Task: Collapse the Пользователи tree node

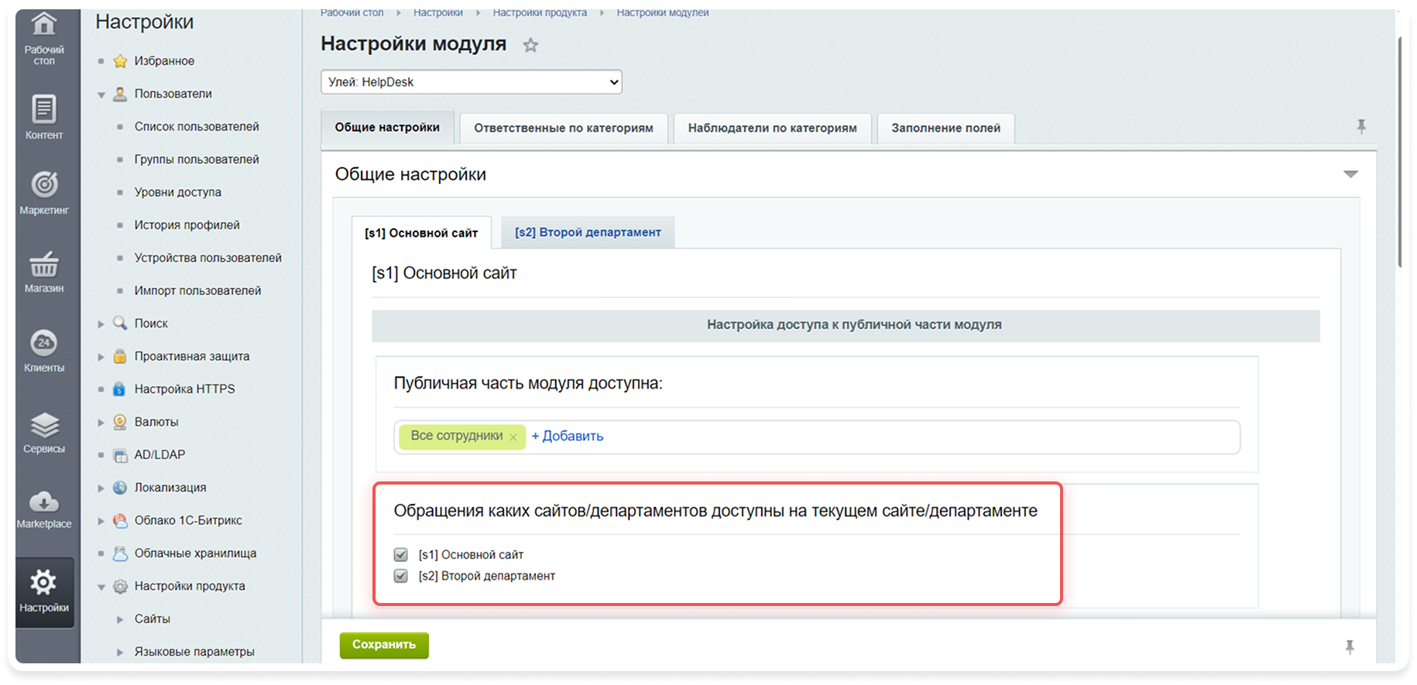Action: (101, 94)
